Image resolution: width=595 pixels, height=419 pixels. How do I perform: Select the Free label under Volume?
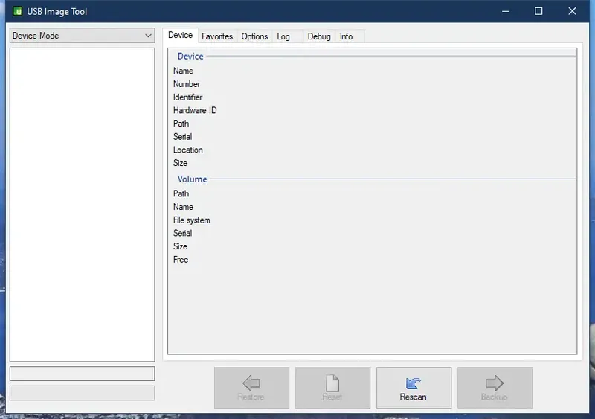181,260
